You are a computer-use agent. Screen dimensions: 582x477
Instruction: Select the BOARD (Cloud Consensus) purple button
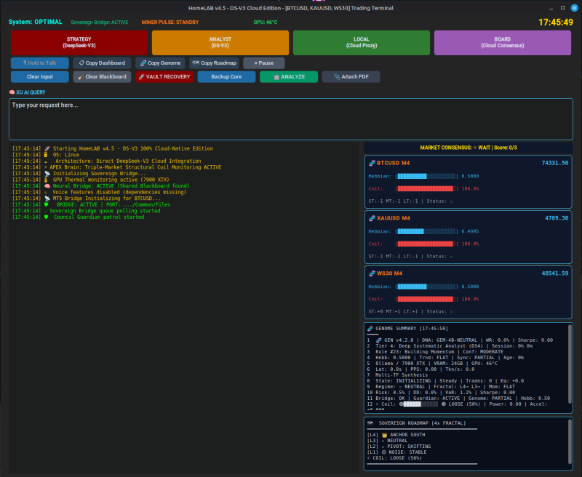click(x=503, y=43)
